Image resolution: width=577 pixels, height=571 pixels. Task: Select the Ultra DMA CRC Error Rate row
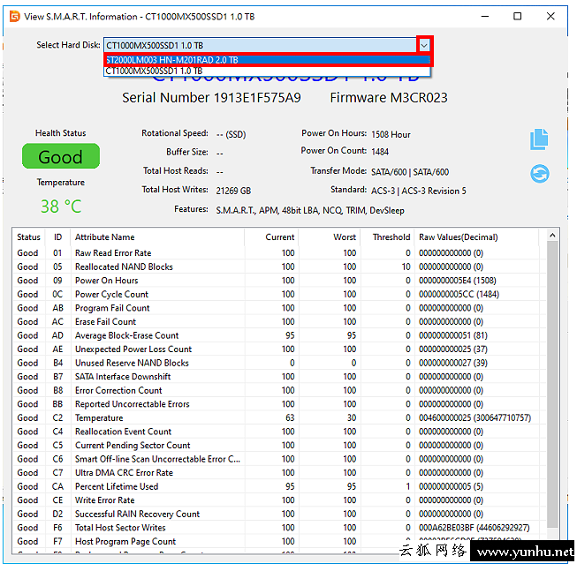pos(280,472)
